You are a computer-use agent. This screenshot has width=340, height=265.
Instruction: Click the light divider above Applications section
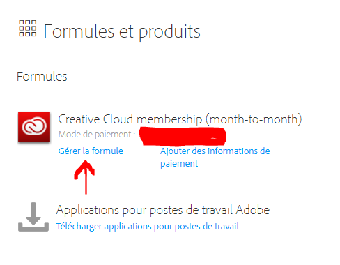point(173,192)
